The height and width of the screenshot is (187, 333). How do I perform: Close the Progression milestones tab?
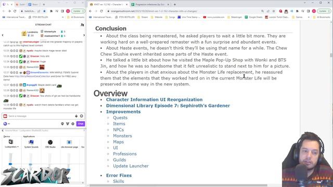(x=169, y=4)
